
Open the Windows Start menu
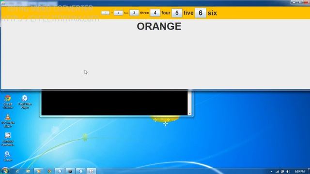5,171
